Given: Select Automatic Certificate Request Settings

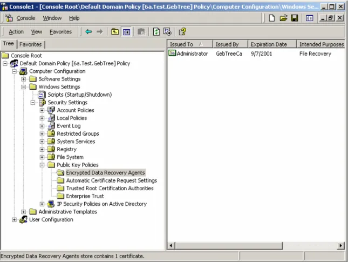Looking at the screenshot, I should (x=111, y=180).
